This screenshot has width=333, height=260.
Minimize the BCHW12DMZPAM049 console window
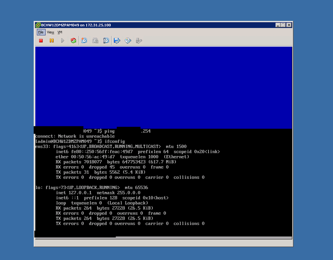[x=278, y=25]
